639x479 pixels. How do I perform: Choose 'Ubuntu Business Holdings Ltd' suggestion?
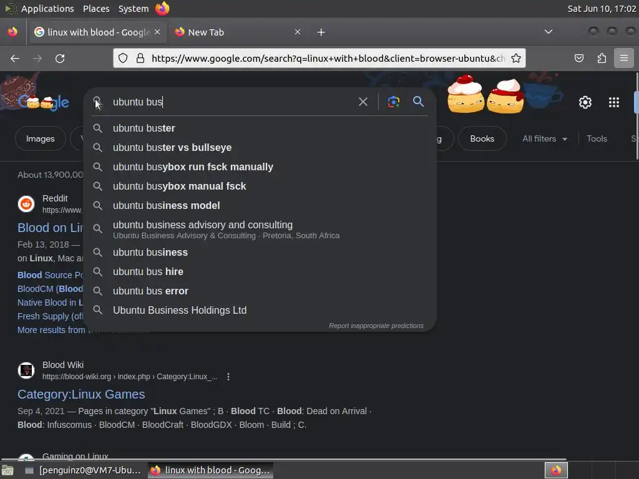pyautogui.click(x=260, y=311)
